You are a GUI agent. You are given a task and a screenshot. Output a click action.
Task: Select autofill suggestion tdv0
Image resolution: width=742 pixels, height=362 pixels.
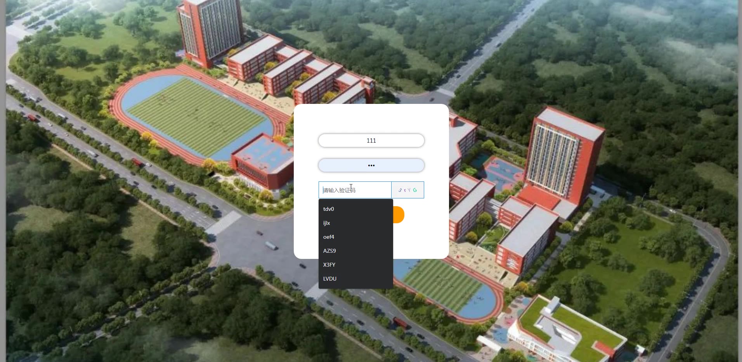click(x=356, y=209)
